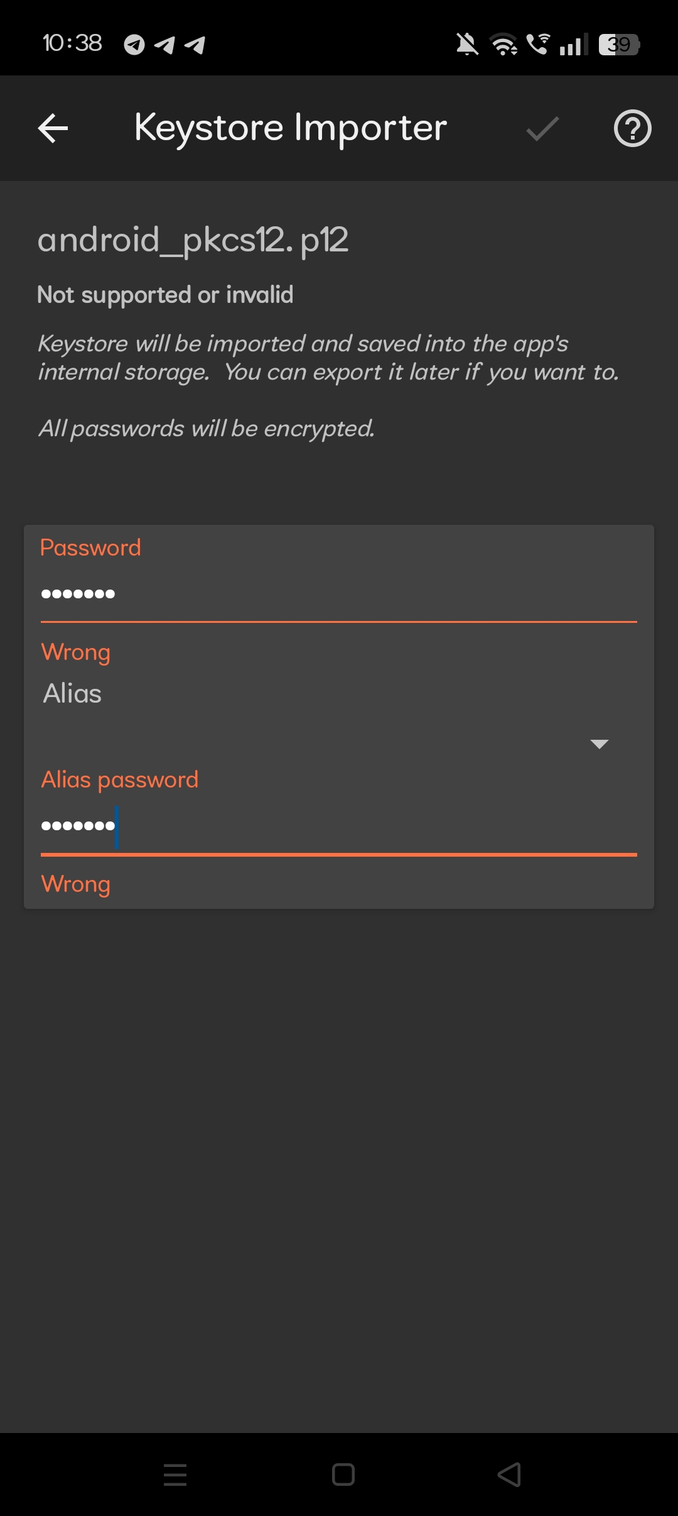This screenshot has height=1516, width=678.
Task: Tap the circled Telegram notification icon
Action: [x=134, y=45]
